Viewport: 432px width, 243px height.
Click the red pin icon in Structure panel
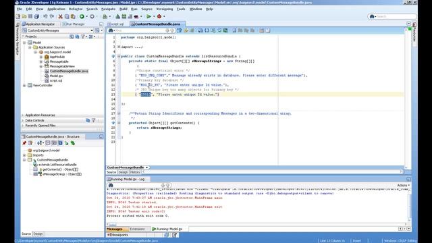24,143
